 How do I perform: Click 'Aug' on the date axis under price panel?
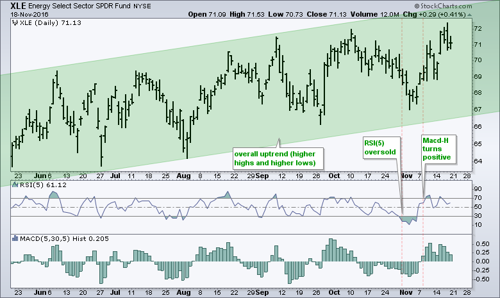(184, 176)
